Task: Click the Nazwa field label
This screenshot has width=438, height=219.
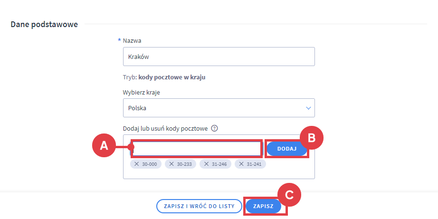Action: coord(132,41)
